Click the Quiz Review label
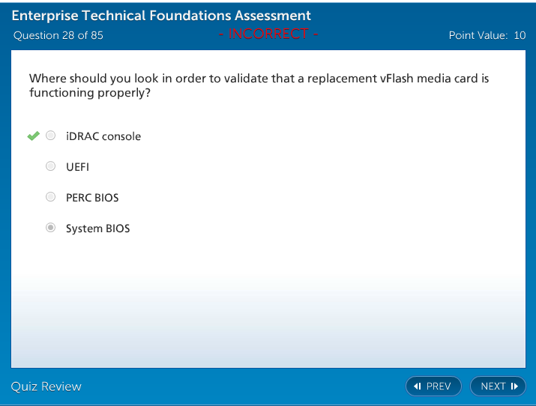This screenshot has height=406, width=536. tap(46, 387)
